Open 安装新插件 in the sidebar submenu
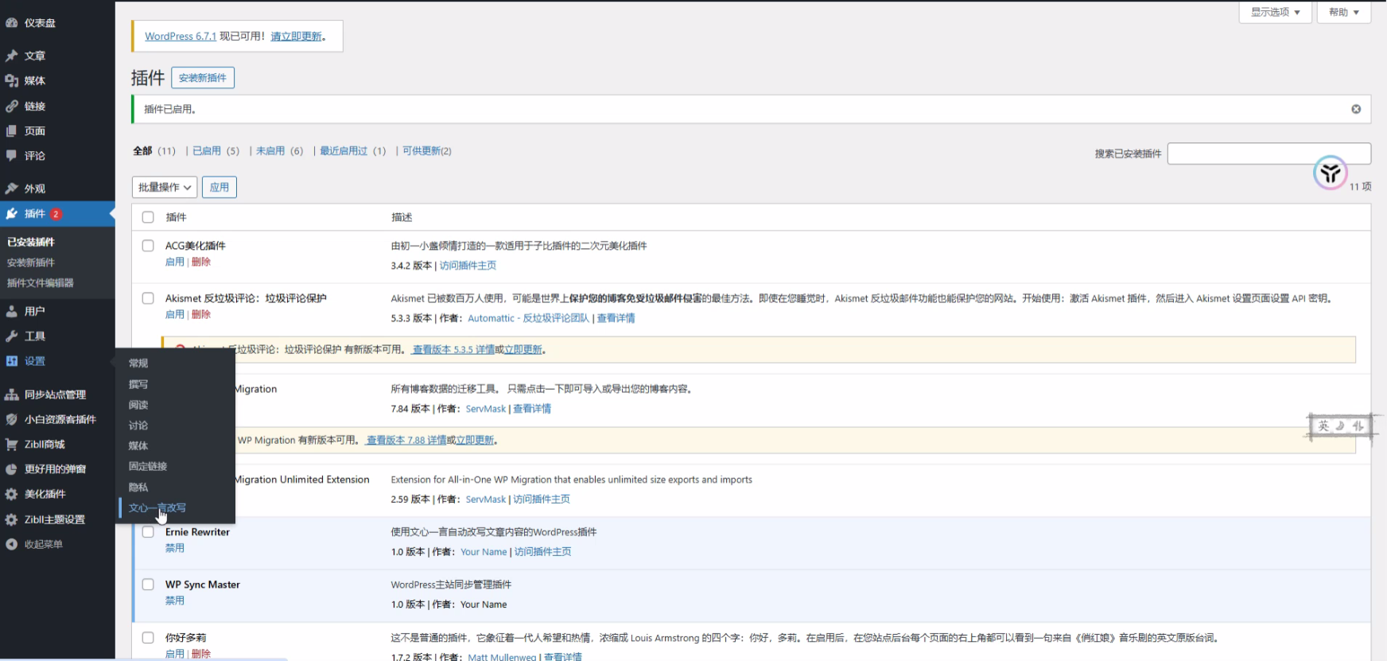 pyautogui.click(x=31, y=262)
